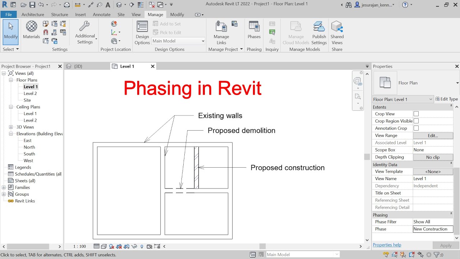Click the Phase field New Construction
Viewport: 460px width, 259px height.
point(433,229)
